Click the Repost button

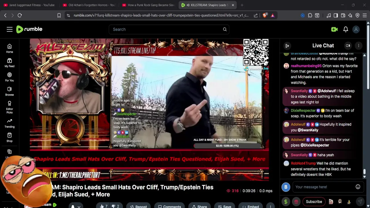click(x=138, y=206)
